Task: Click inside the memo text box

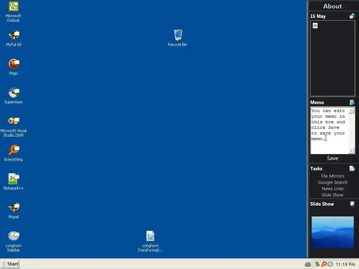Action: click(x=329, y=130)
